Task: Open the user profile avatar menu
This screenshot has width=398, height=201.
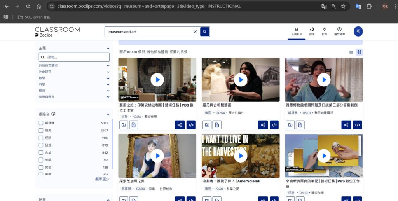Action: pyautogui.click(x=358, y=31)
